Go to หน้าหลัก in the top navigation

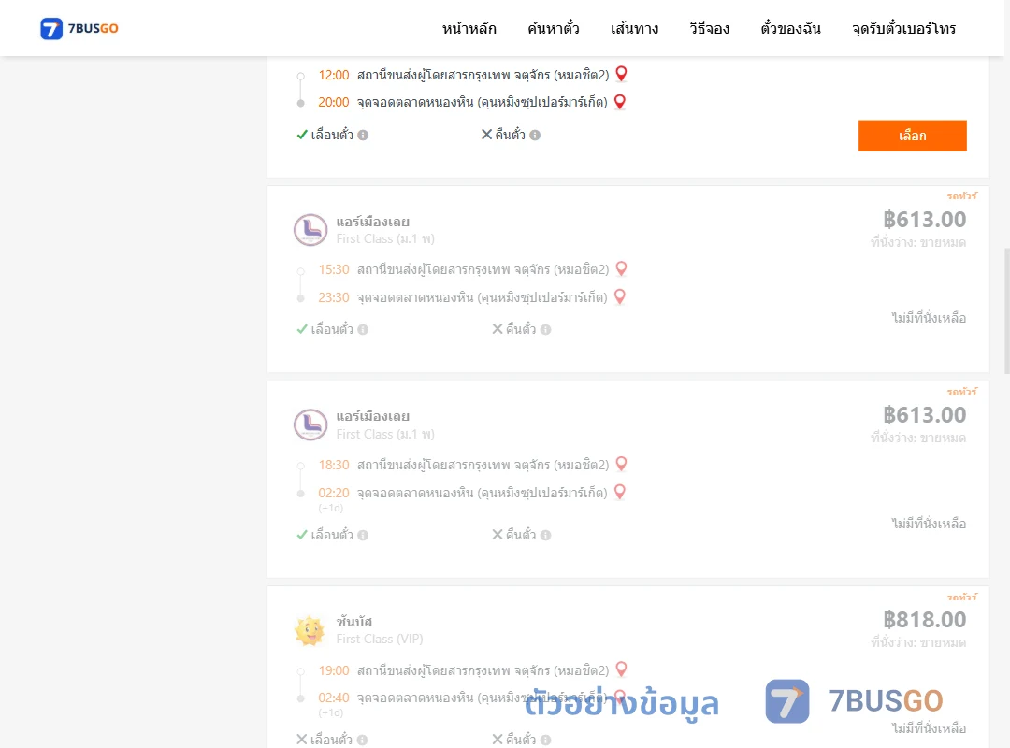(x=469, y=28)
